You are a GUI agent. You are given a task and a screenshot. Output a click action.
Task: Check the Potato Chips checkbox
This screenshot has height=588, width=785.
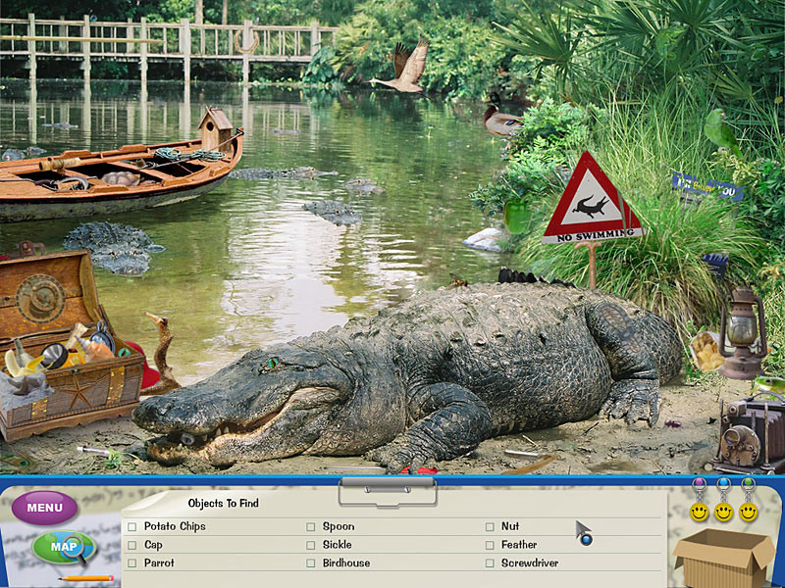(x=132, y=527)
